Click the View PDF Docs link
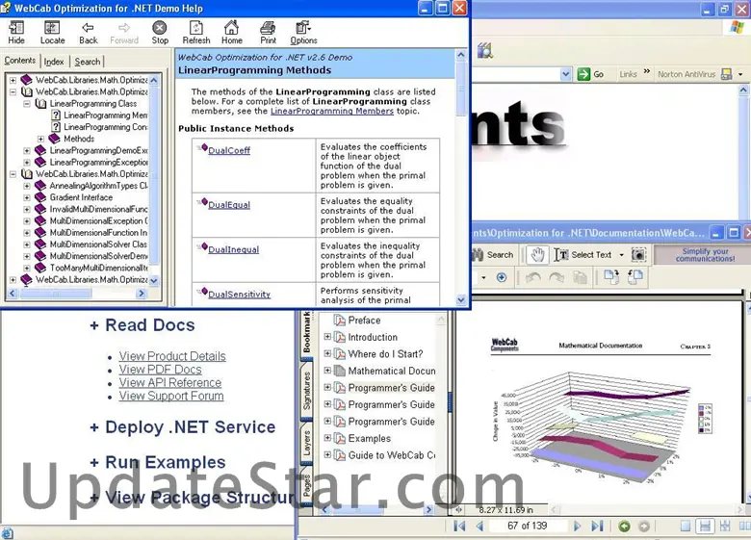751x540 pixels. click(161, 370)
